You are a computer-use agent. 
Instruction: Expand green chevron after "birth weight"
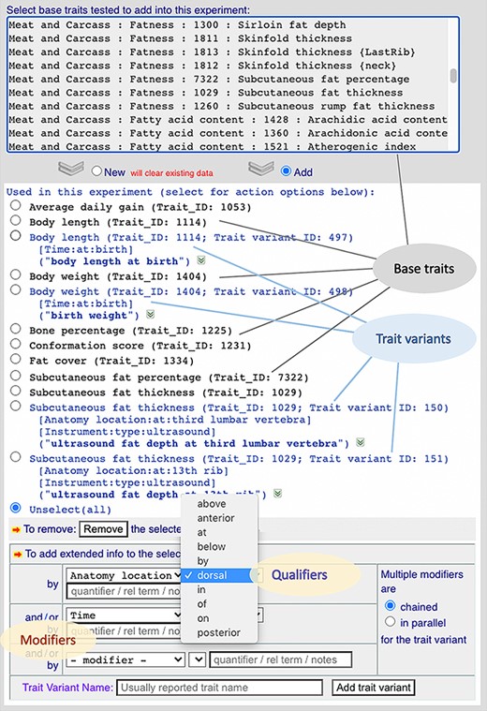151,314
